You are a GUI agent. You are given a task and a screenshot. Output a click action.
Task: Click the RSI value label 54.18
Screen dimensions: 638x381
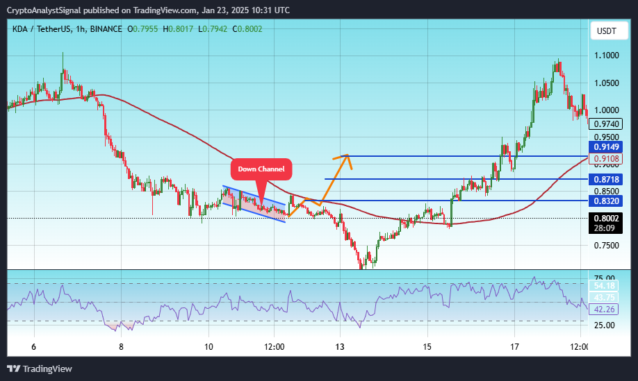[604, 285]
